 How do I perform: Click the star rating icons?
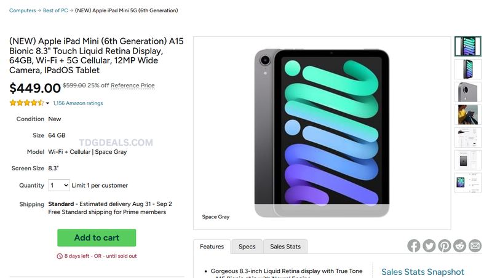pyautogui.click(x=27, y=103)
